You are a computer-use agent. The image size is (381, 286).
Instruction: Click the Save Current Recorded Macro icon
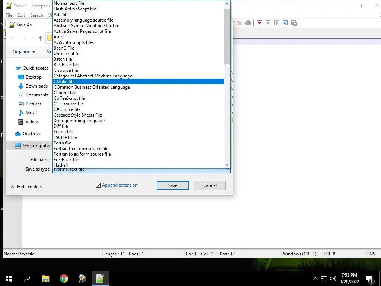pyautogui.click(x=294, y=23)
